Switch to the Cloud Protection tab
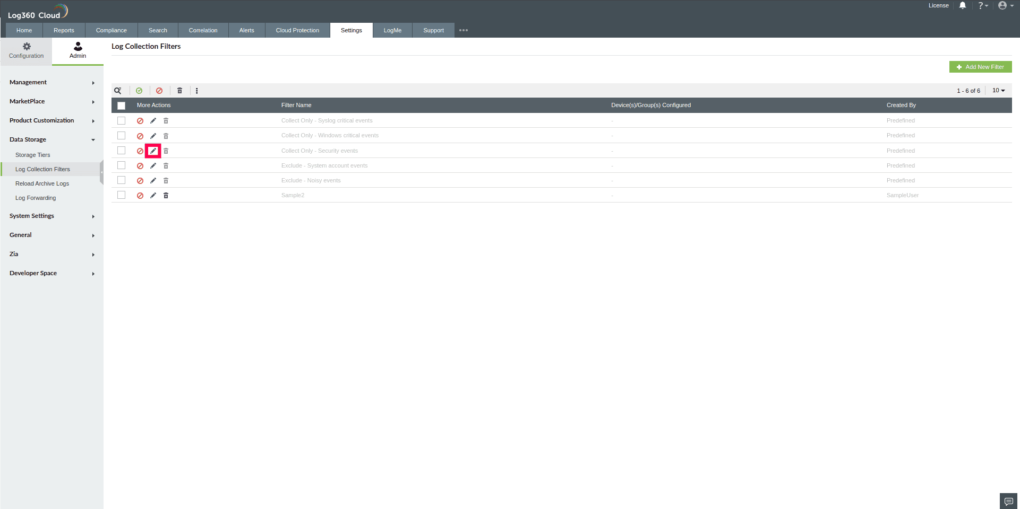 tap(297, 30)
